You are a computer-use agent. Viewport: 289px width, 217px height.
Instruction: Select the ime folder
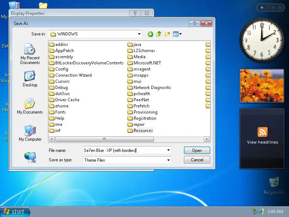[x=56, y=124]
